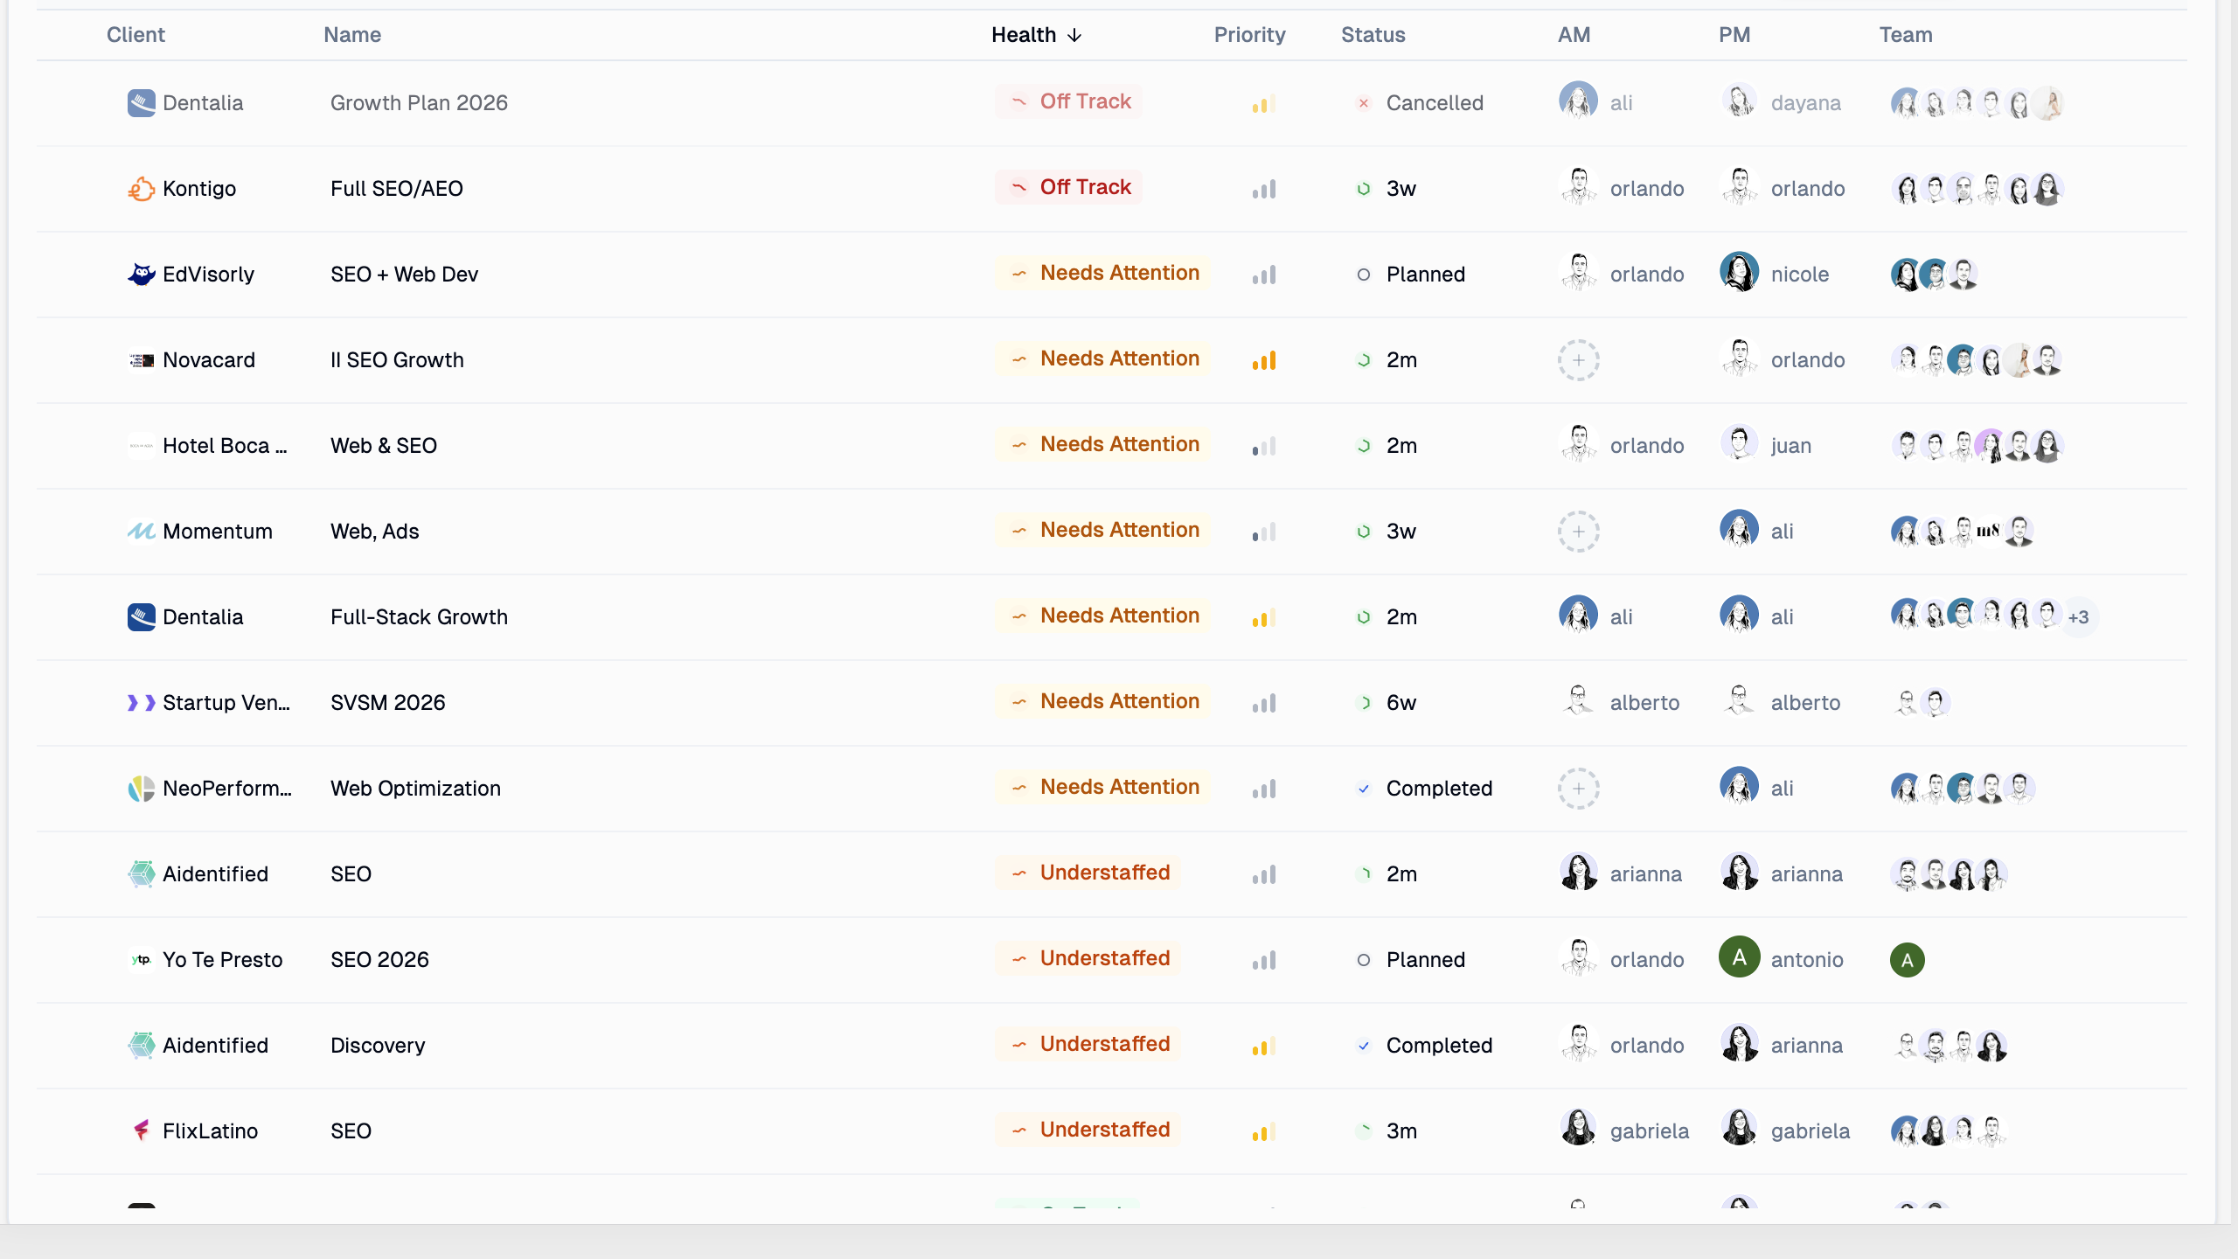Click the Momentum client logo
The width and height of the screenshot is (2238, 1259).
(141, 531)
